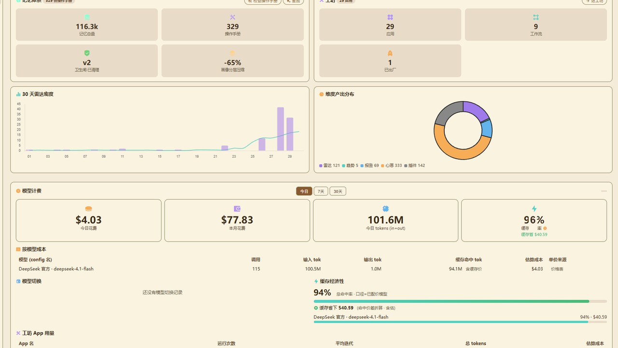Switch to the 30天 time range
The image size is (618, 348).
(x=338, y=191)
